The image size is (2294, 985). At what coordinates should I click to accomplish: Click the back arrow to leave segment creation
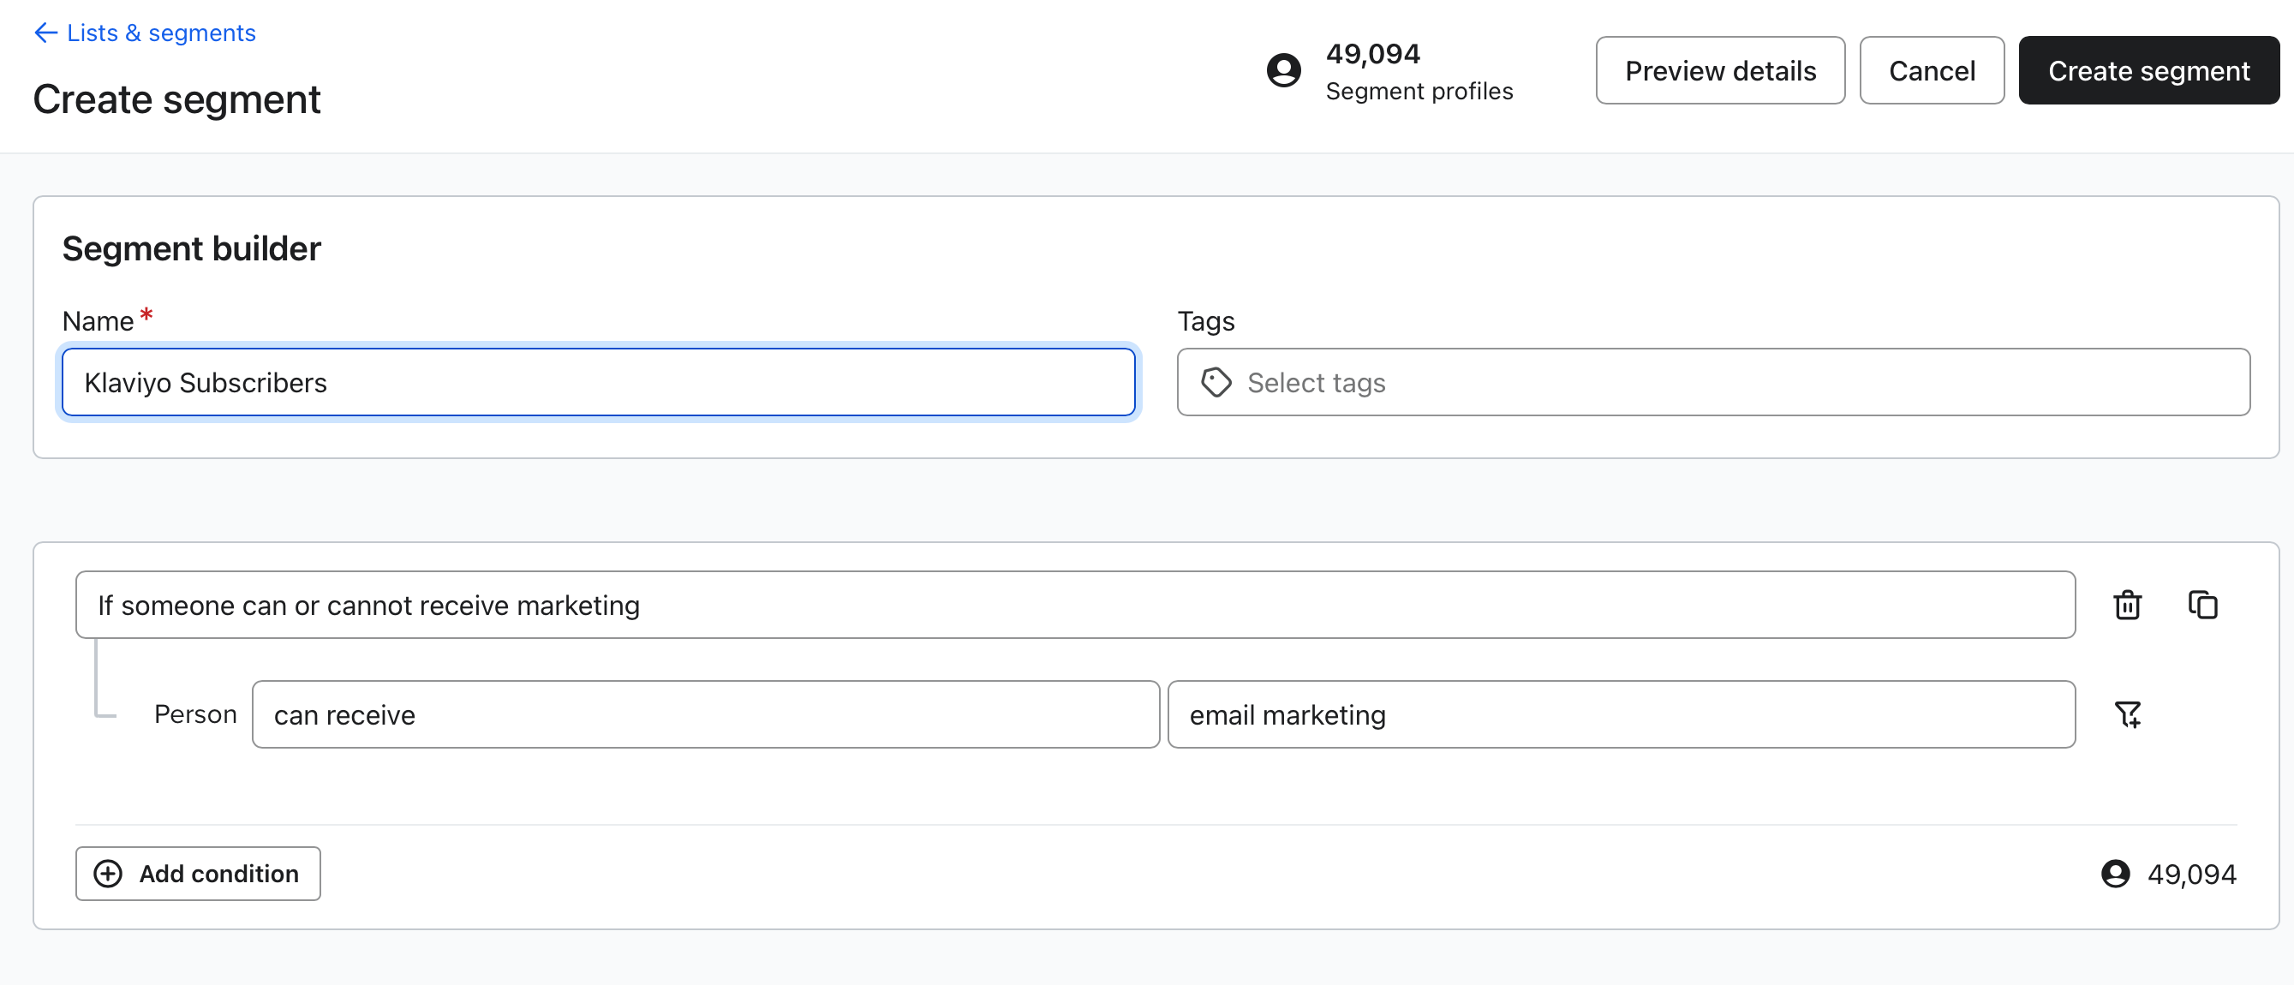(x=45, y=32)
